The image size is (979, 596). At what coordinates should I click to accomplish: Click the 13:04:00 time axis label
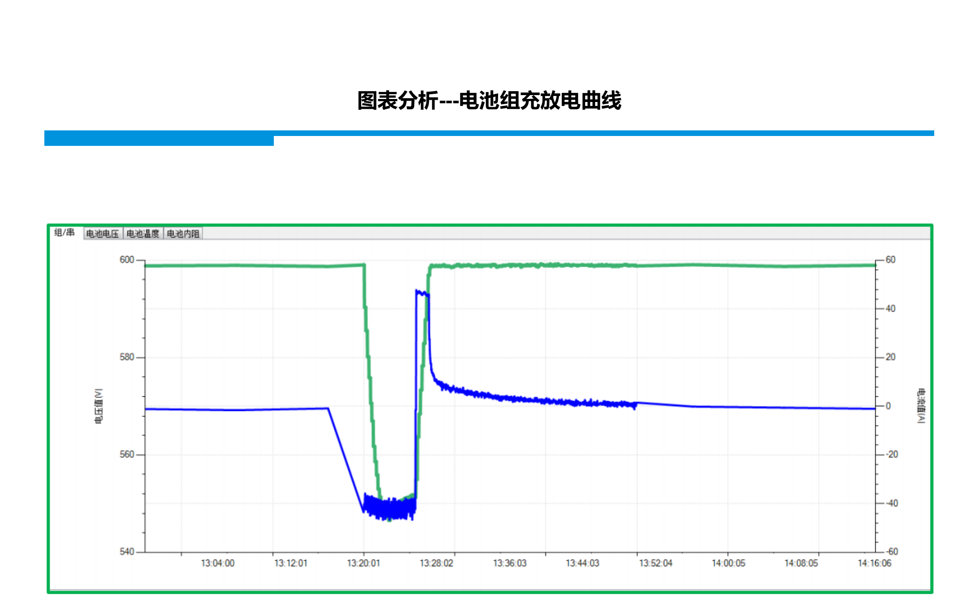pos(217,563)
